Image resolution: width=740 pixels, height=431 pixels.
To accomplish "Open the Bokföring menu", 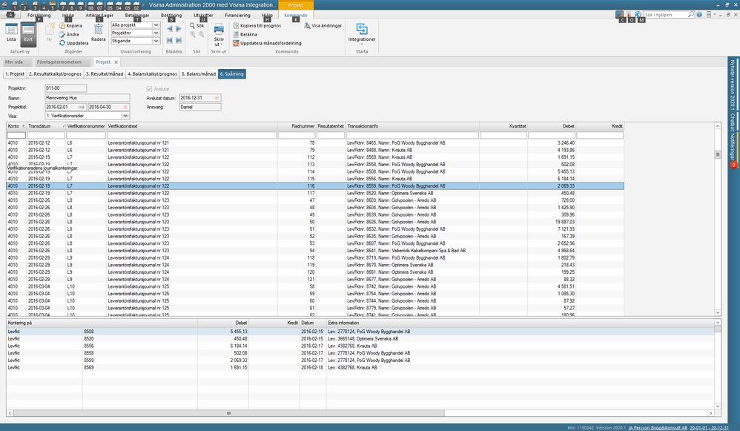I will 171,15.
